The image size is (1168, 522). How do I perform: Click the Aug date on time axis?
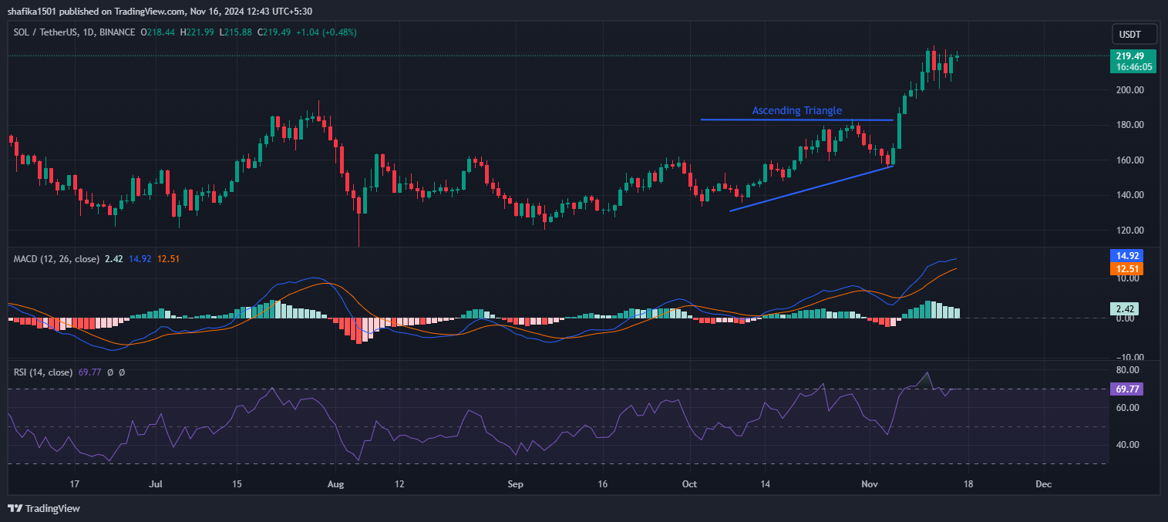[335, 485]
